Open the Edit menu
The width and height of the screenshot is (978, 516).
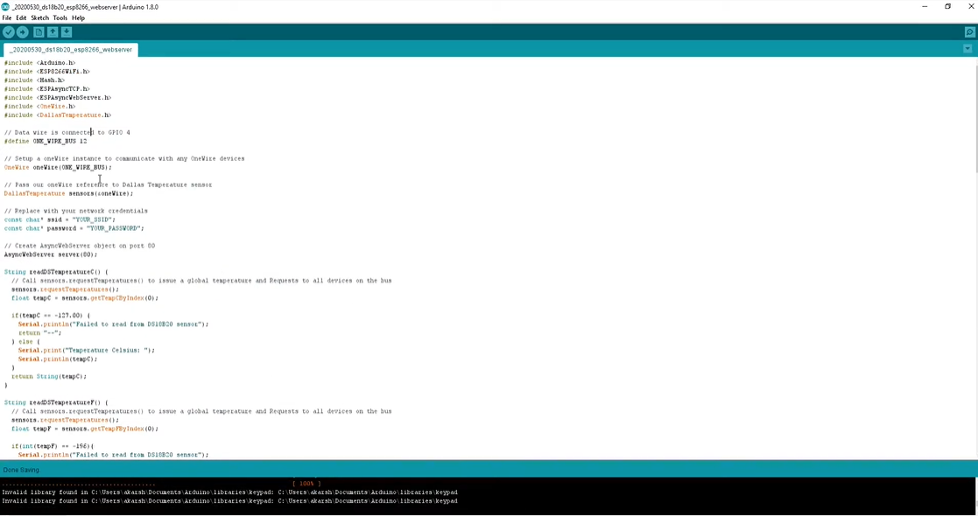(21, 17)
